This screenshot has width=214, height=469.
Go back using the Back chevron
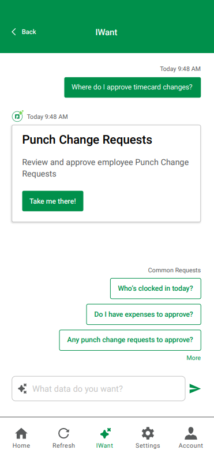coord(14,32)
